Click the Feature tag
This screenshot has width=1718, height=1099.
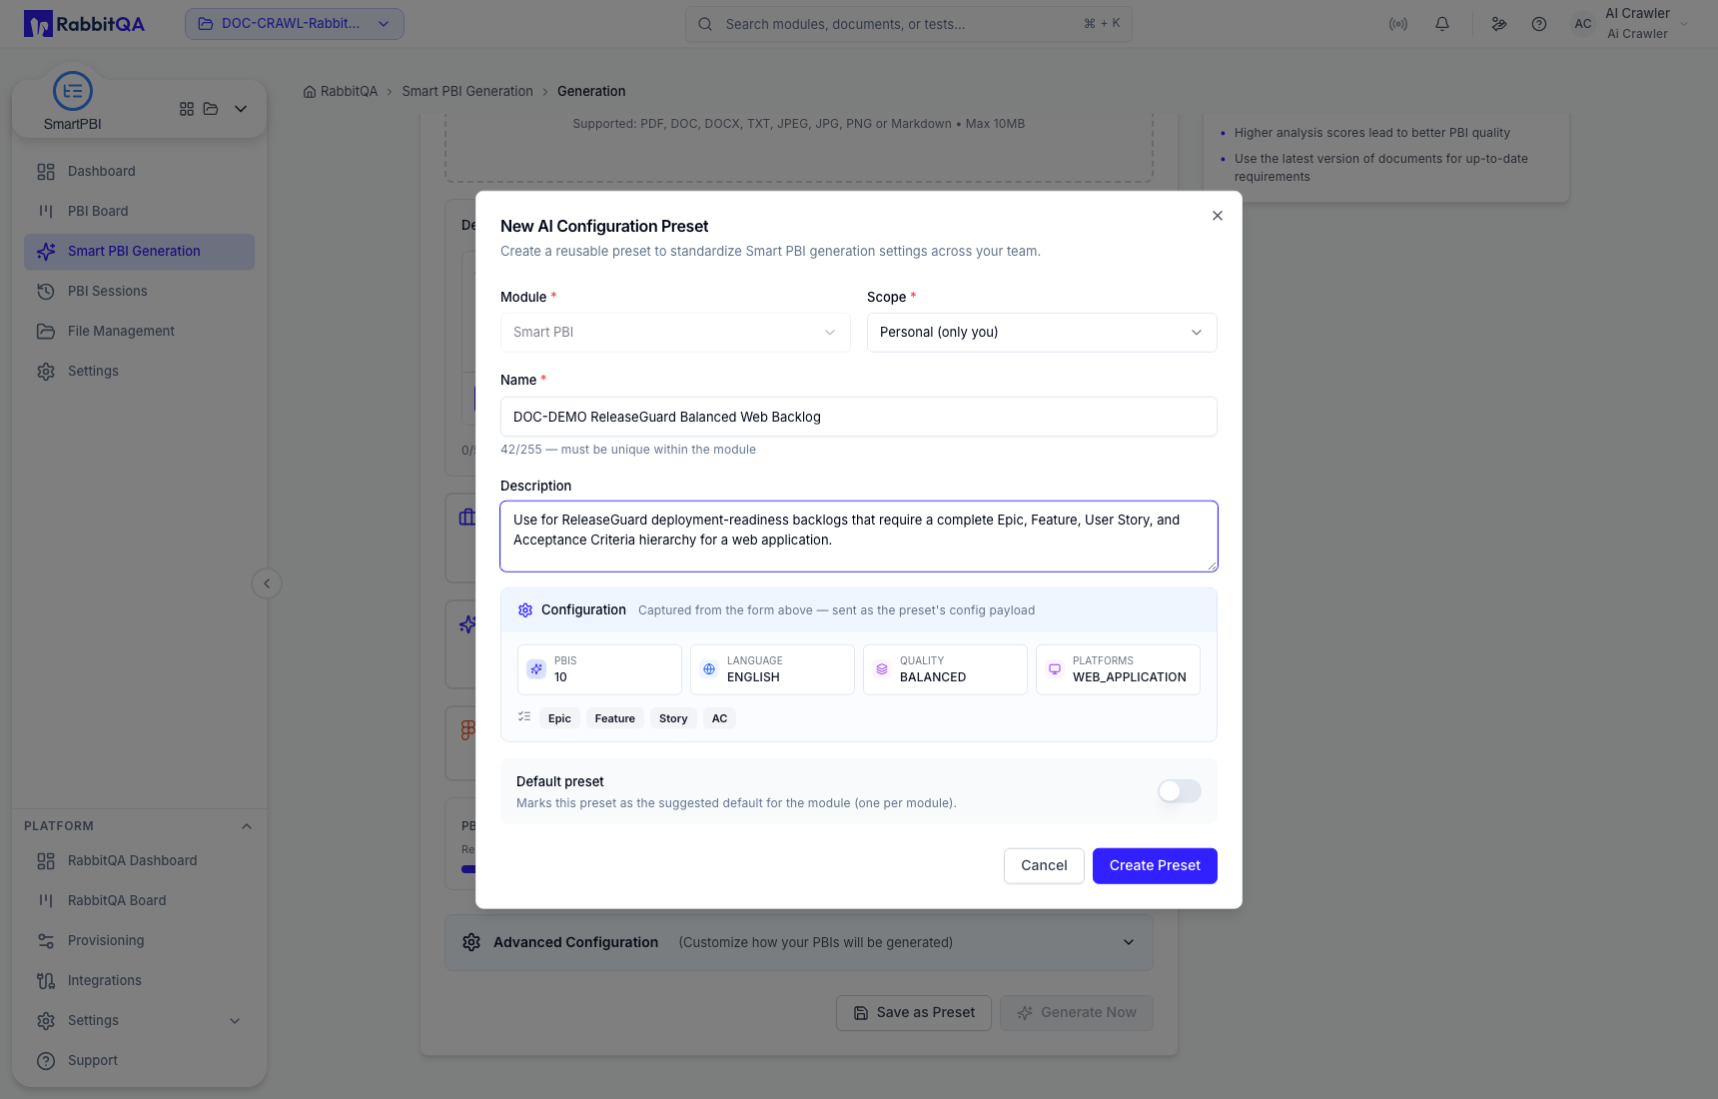[x=615, y=718]
